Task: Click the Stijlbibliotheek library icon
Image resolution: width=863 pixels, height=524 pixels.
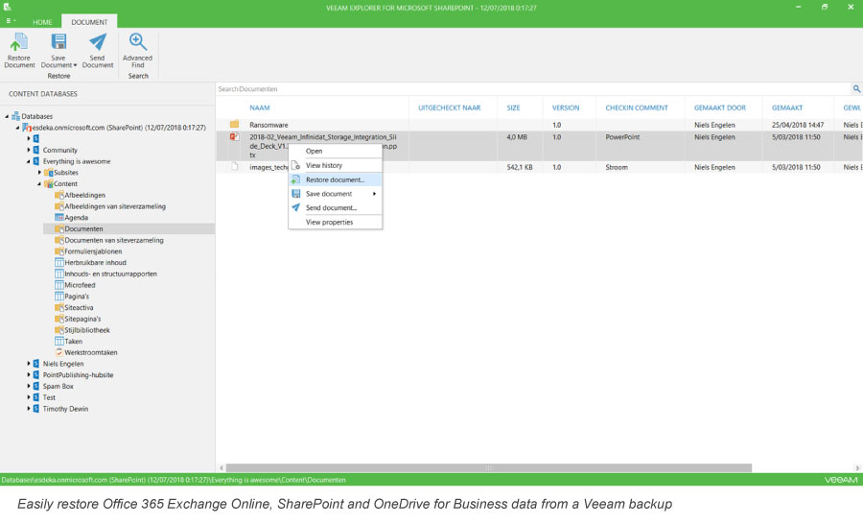Action: click(x=59, y=330)
